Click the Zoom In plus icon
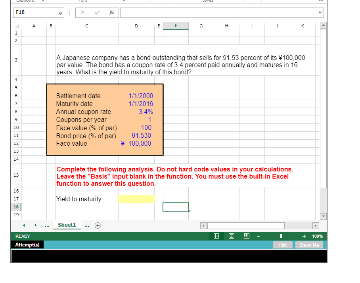 pyautogui.click(x=304, y=236)
